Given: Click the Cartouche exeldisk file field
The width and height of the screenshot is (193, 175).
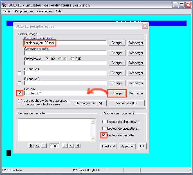Looking at the screenshot, I should pos(65,53).
